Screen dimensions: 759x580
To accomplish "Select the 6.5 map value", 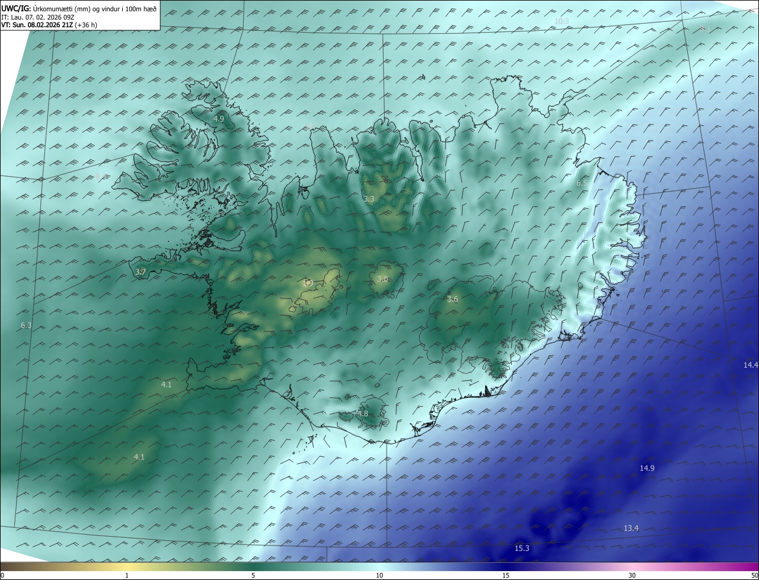I will 582,183.
